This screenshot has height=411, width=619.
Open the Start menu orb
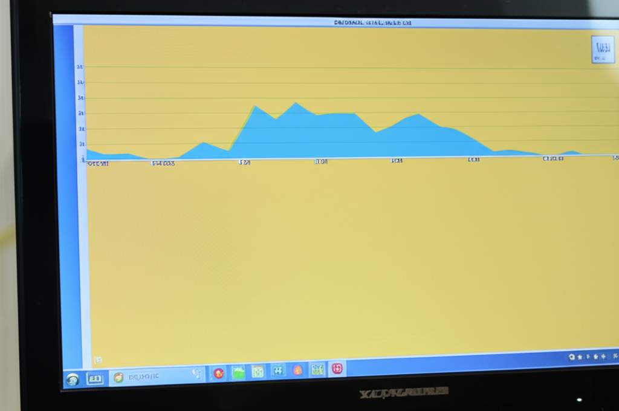73,380
